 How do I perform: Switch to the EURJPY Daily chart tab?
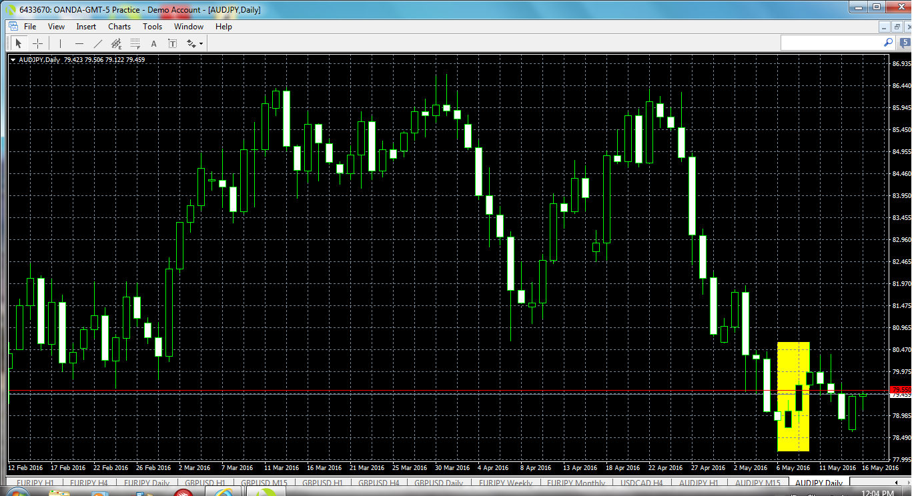coord(146,483)
